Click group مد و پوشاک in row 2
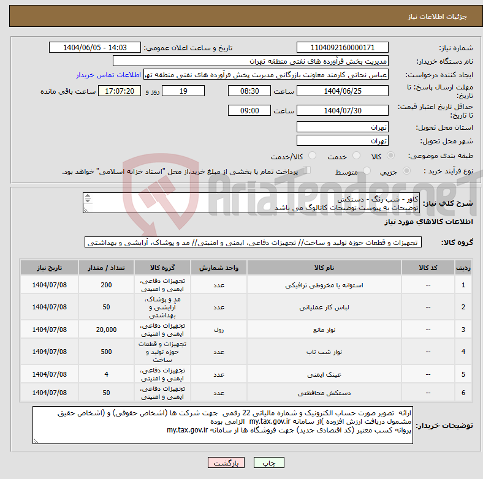The image size is (483, 479). pos(162,307)
